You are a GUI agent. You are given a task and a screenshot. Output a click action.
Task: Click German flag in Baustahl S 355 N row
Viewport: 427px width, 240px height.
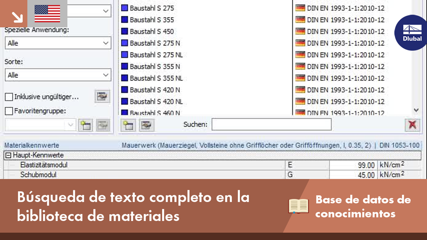[300, 66]
